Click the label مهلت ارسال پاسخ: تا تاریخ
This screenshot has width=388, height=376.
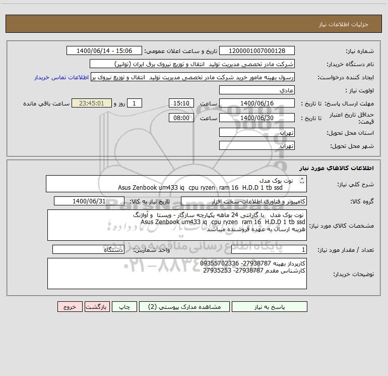(337, 103)
